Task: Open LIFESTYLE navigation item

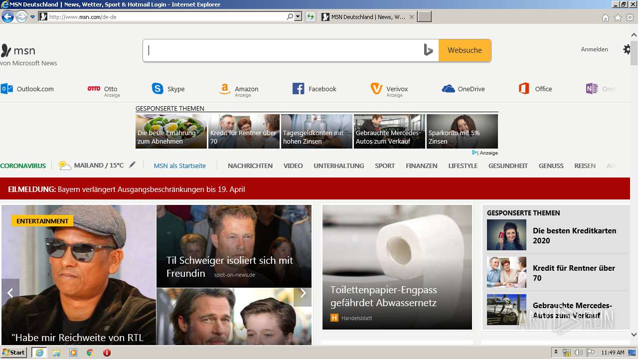Action: click(x=463, y=166)
